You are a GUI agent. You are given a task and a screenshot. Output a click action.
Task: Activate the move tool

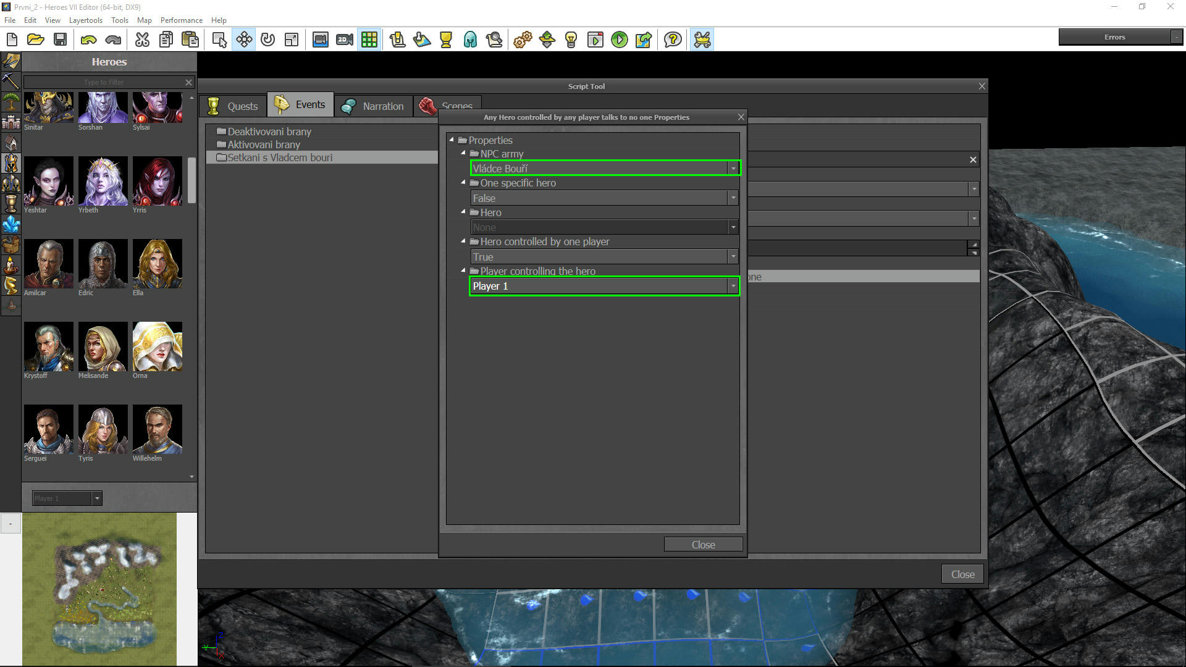244,40
